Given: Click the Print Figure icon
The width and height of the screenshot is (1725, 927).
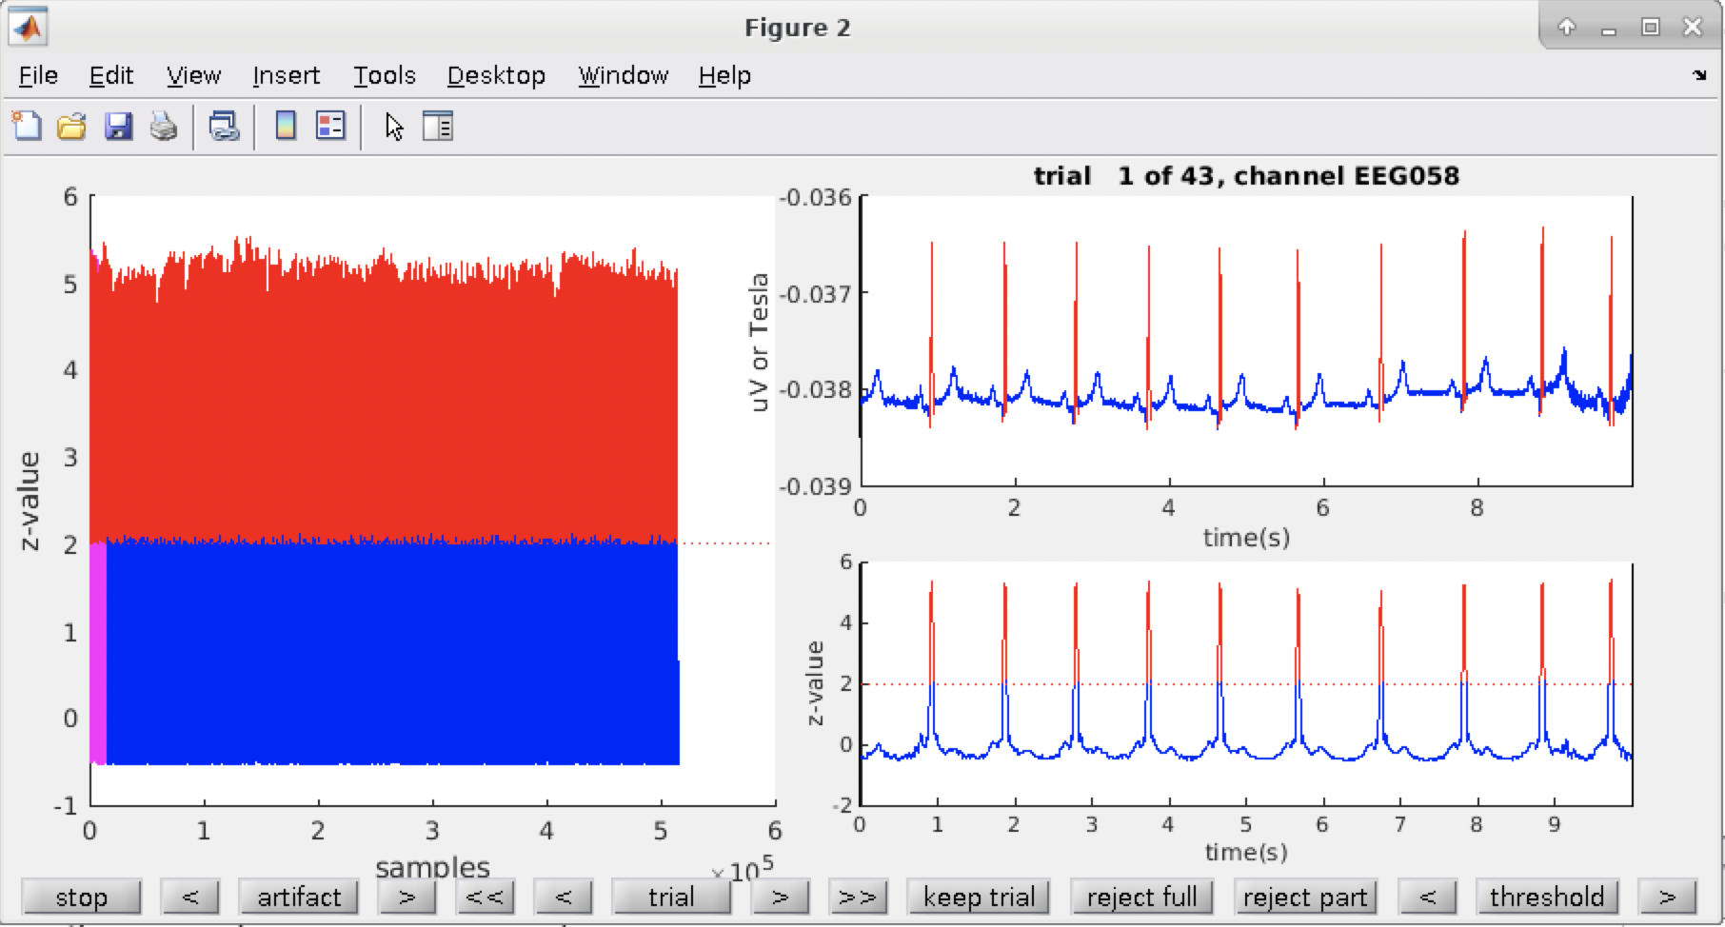Looking at the screenshot, I should pos(164,126).
